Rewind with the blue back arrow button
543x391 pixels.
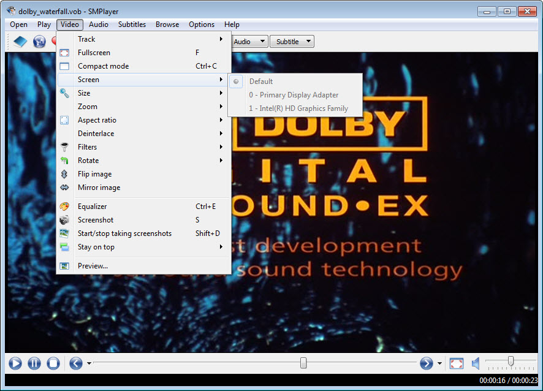(76, 363)
